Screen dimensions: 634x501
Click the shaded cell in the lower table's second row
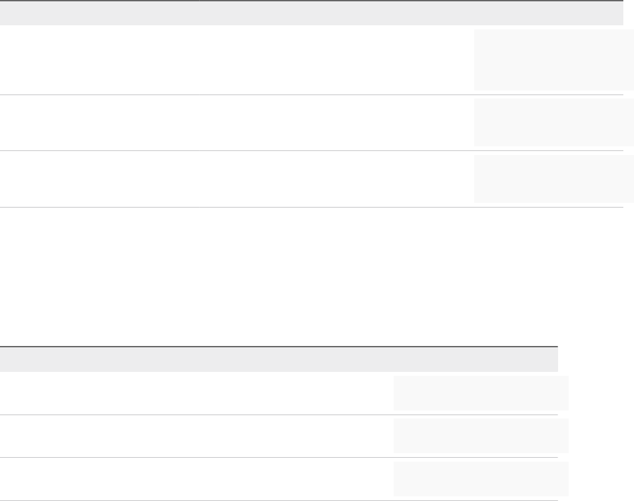point(481,436)
